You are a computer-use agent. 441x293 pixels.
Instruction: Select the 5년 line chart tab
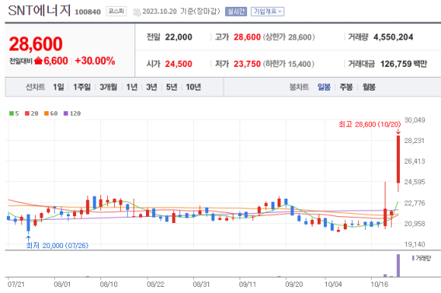(x=172, y=87)
